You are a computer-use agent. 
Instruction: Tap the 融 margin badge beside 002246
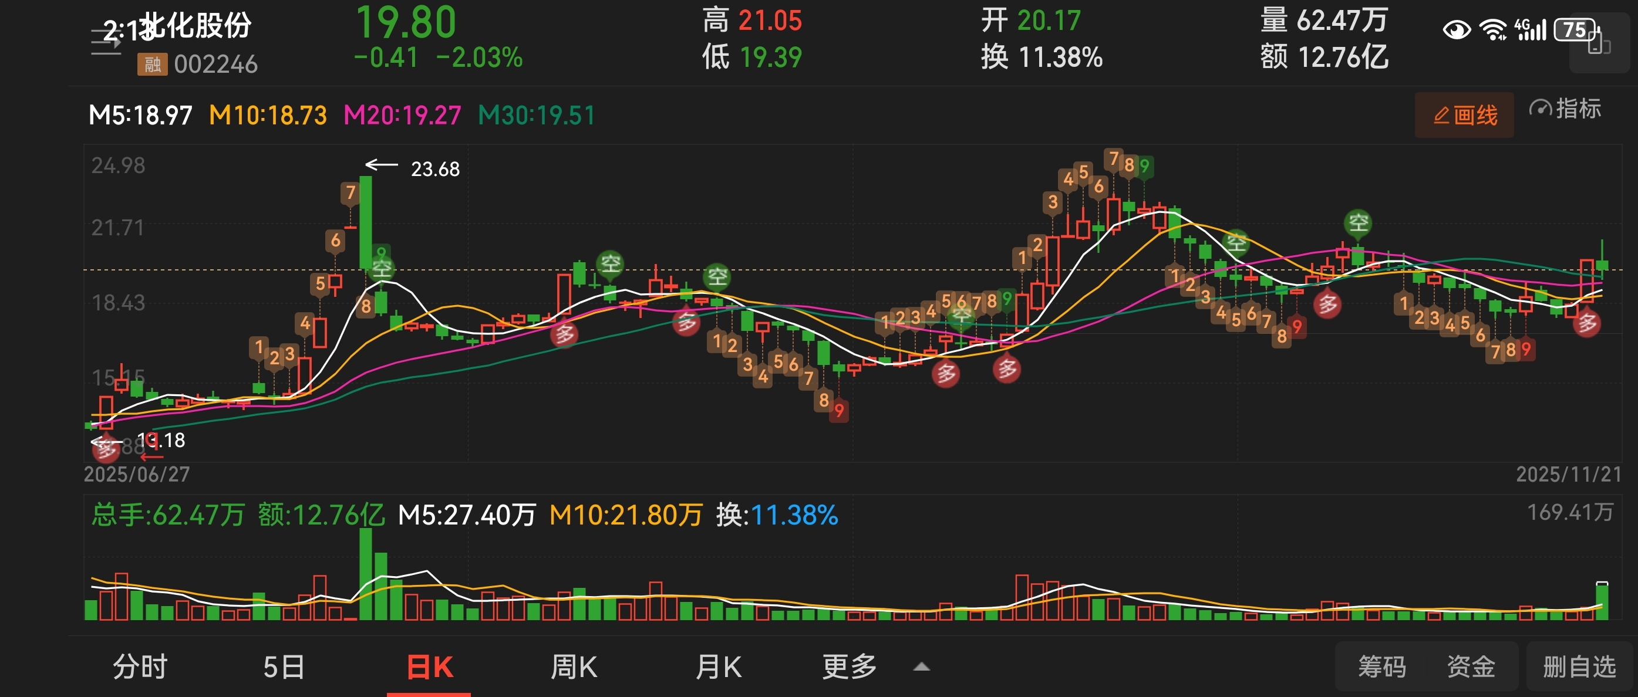click(x=152, y=64)
